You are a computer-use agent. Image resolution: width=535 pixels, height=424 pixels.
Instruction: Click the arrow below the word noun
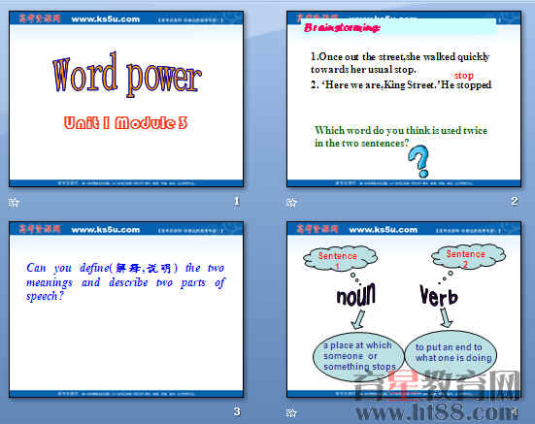click(x=358, y=319)
